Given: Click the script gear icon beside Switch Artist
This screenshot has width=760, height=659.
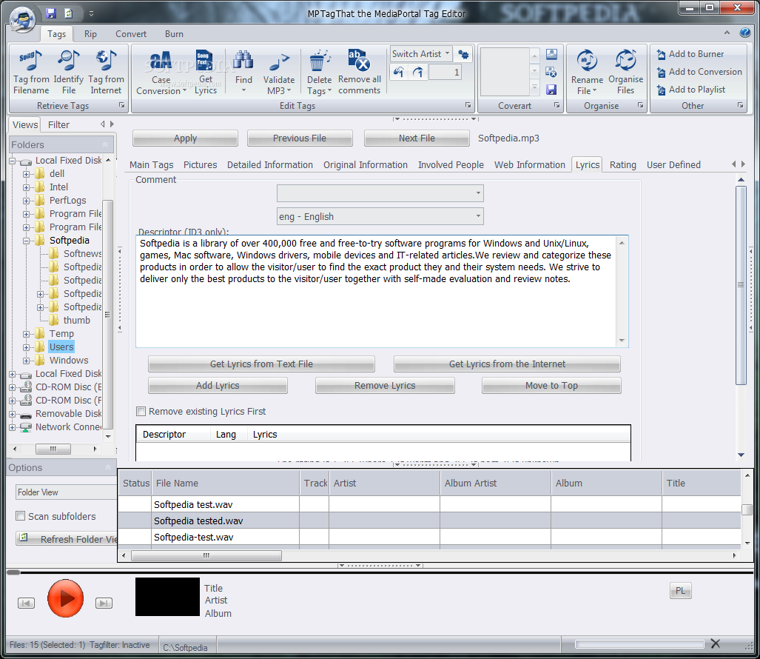Looking at the screenshot, I should coord(463,54).
